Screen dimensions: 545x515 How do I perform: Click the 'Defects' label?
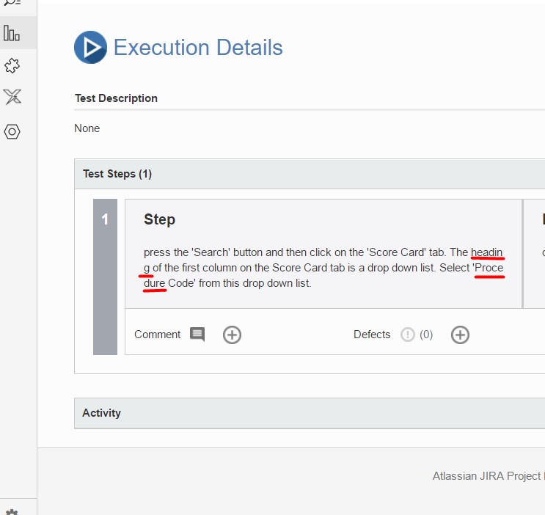coord(372,335)
